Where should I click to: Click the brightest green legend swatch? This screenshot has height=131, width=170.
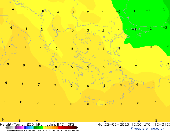[x=42, y=128]
